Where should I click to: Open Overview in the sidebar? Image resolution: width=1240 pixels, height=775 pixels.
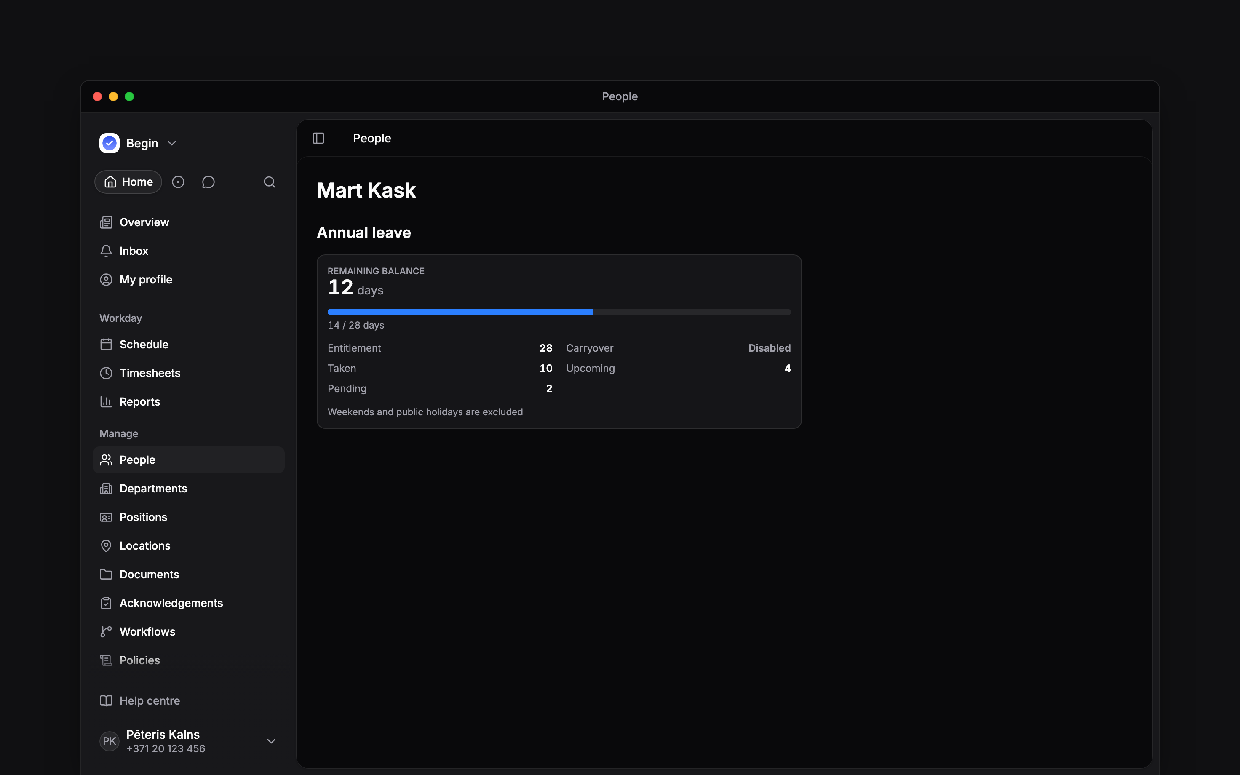(x=189, y=222)
